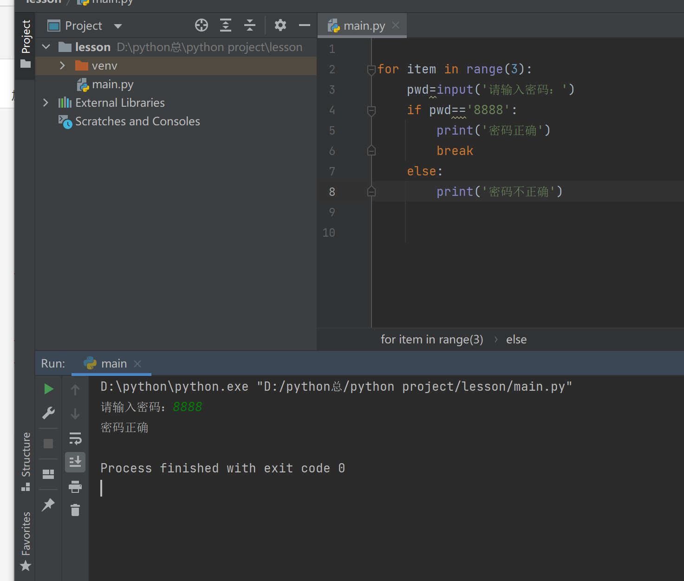The image size is (684, 581).
Task: Click breadcrumb 'for item in range(3)'
Action: pos(432,339)
